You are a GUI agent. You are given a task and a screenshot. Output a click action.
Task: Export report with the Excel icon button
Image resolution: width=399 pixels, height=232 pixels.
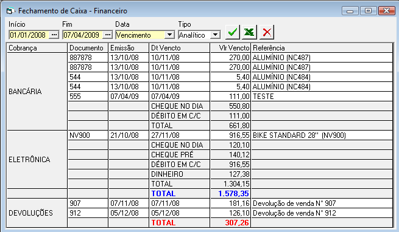point(249,32)
